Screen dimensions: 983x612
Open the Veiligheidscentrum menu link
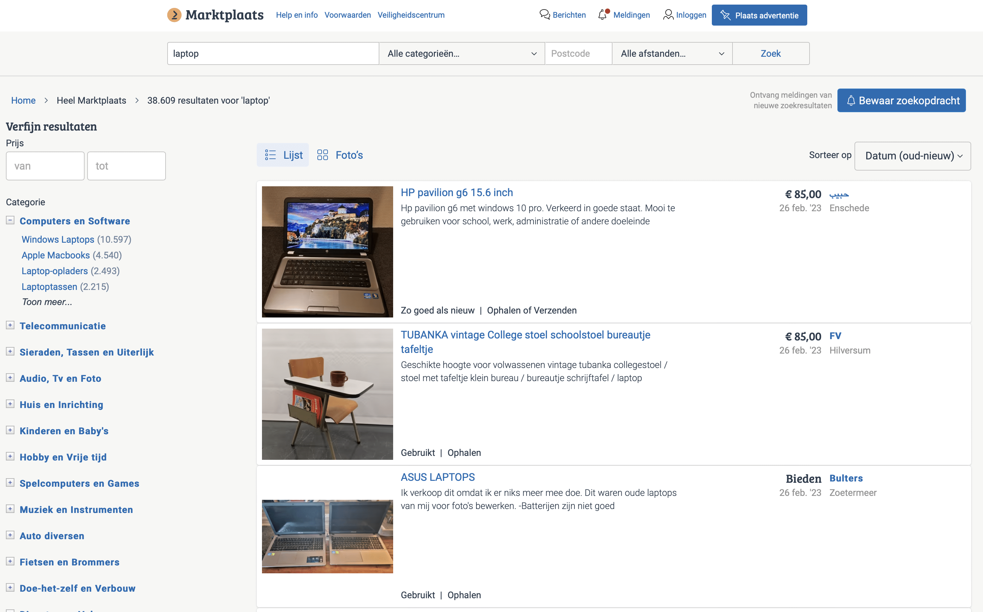point(411,15)
